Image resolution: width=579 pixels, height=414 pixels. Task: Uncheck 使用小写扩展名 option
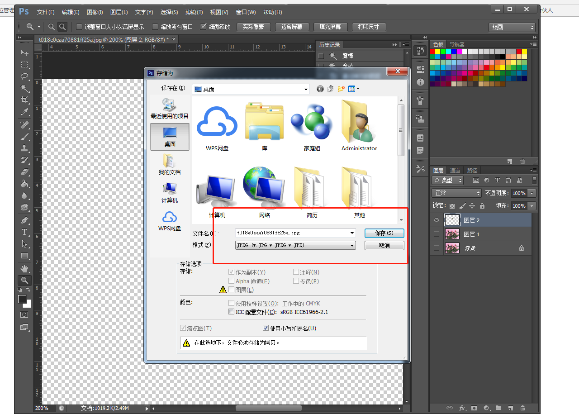[x=266, y=328]
